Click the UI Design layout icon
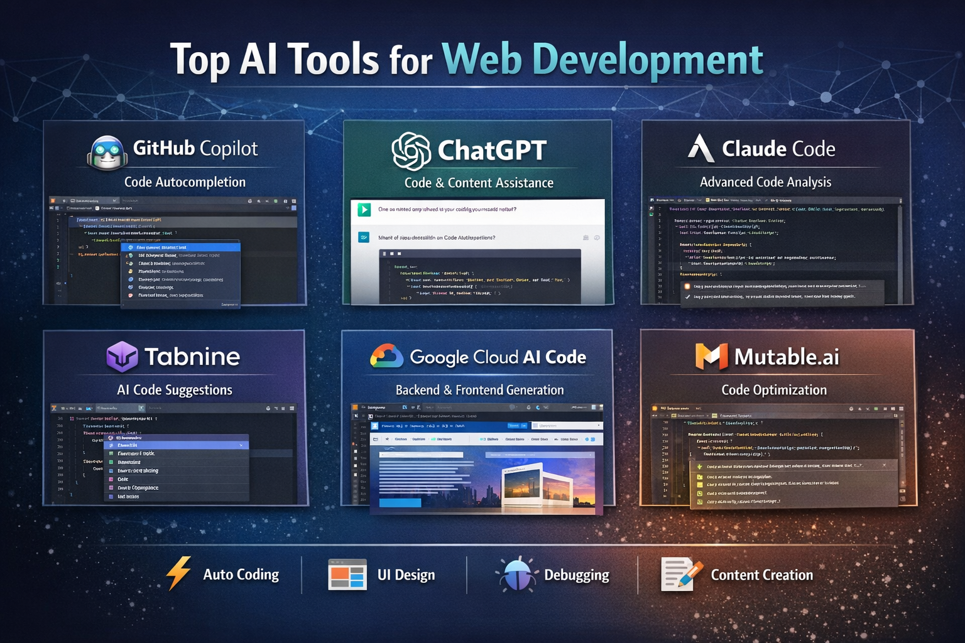965x643 pixels. tap(347, 575)
